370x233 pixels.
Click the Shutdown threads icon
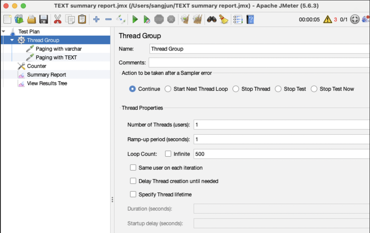click(171, 19)
